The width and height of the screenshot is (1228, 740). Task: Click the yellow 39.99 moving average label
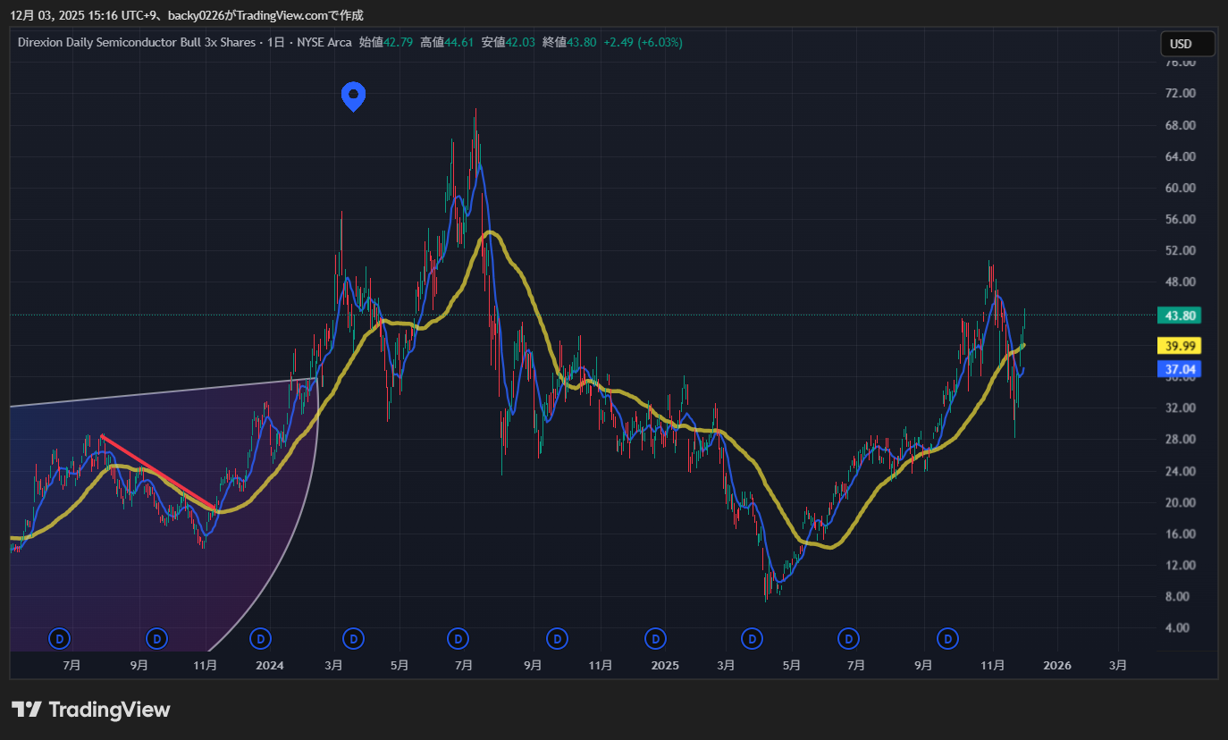click(1178, 346)
